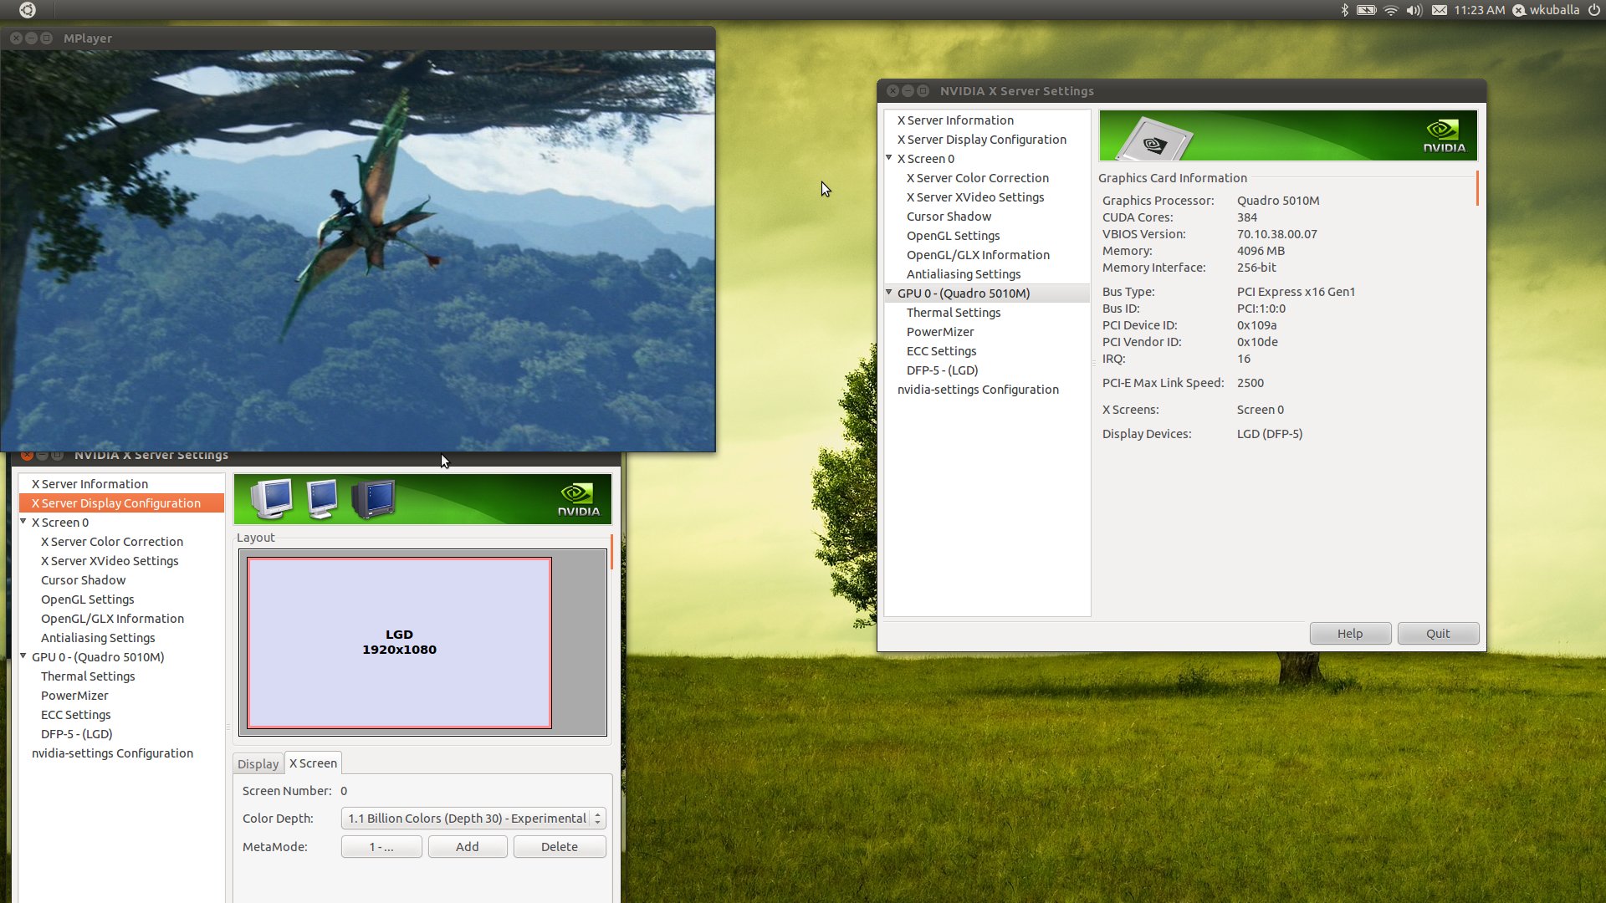Open the sound volume indicator
1606x903 pixels.
click(x=1414, y=10)
